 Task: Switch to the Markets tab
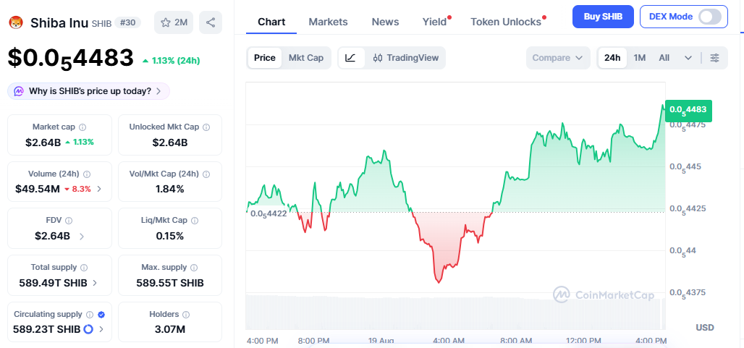(x=328, y=22)
